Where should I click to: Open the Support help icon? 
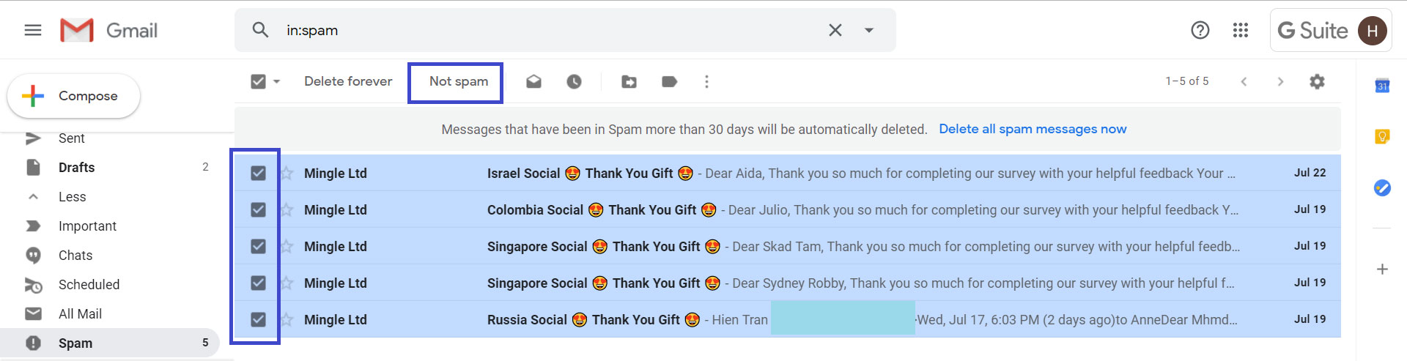pos(1200,30)
